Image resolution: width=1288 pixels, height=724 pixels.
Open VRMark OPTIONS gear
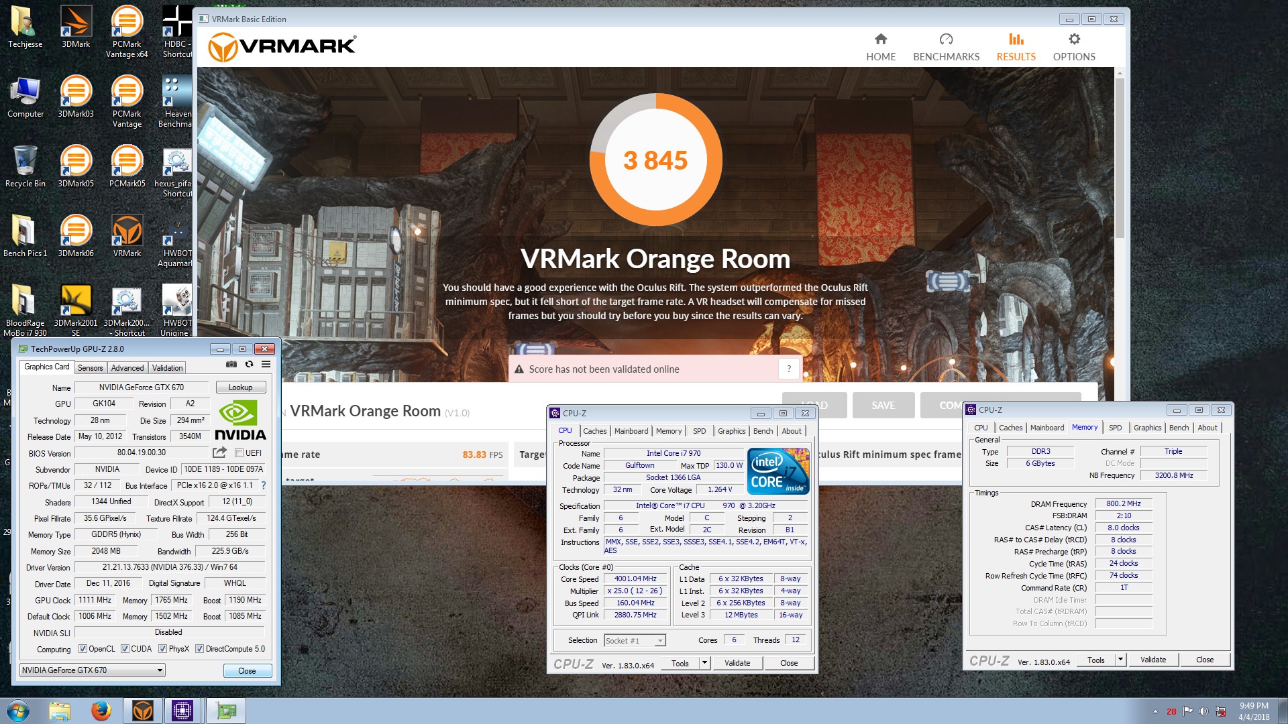(1074, 48)
